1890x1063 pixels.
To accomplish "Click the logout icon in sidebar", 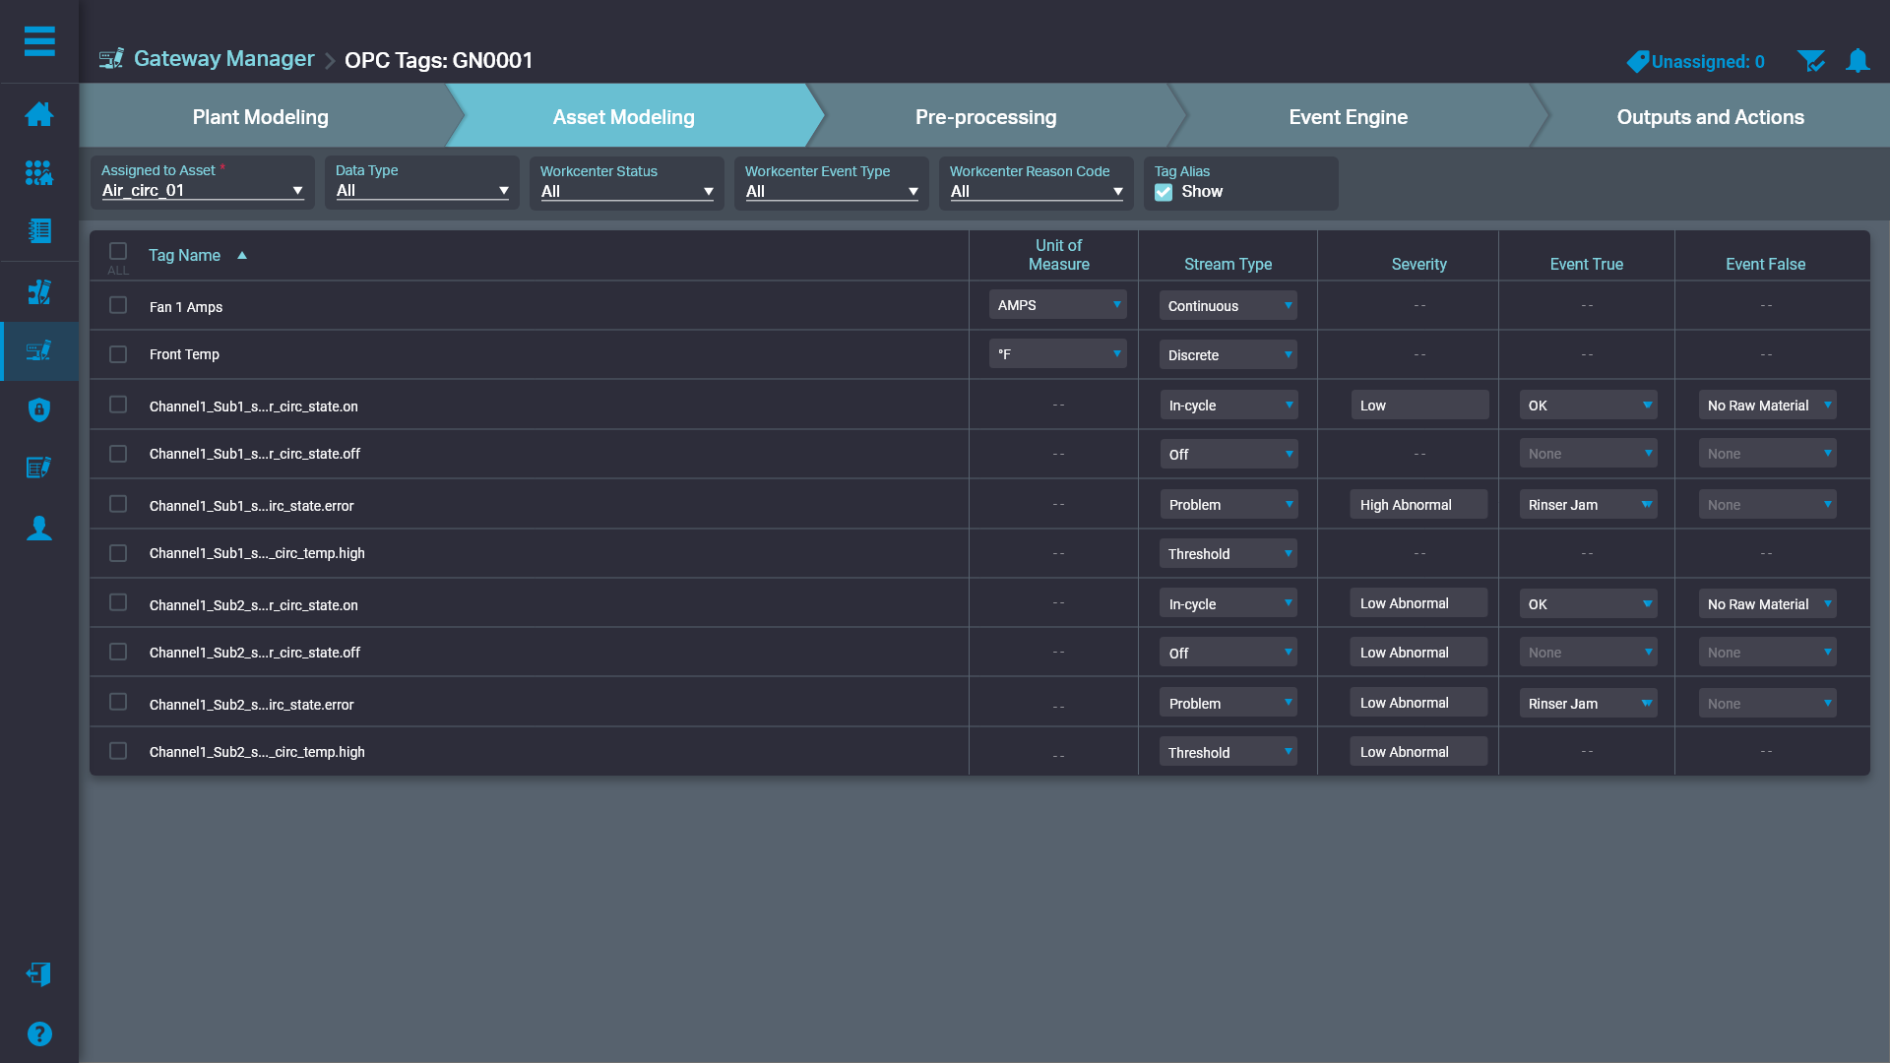I will coord(39,974).
